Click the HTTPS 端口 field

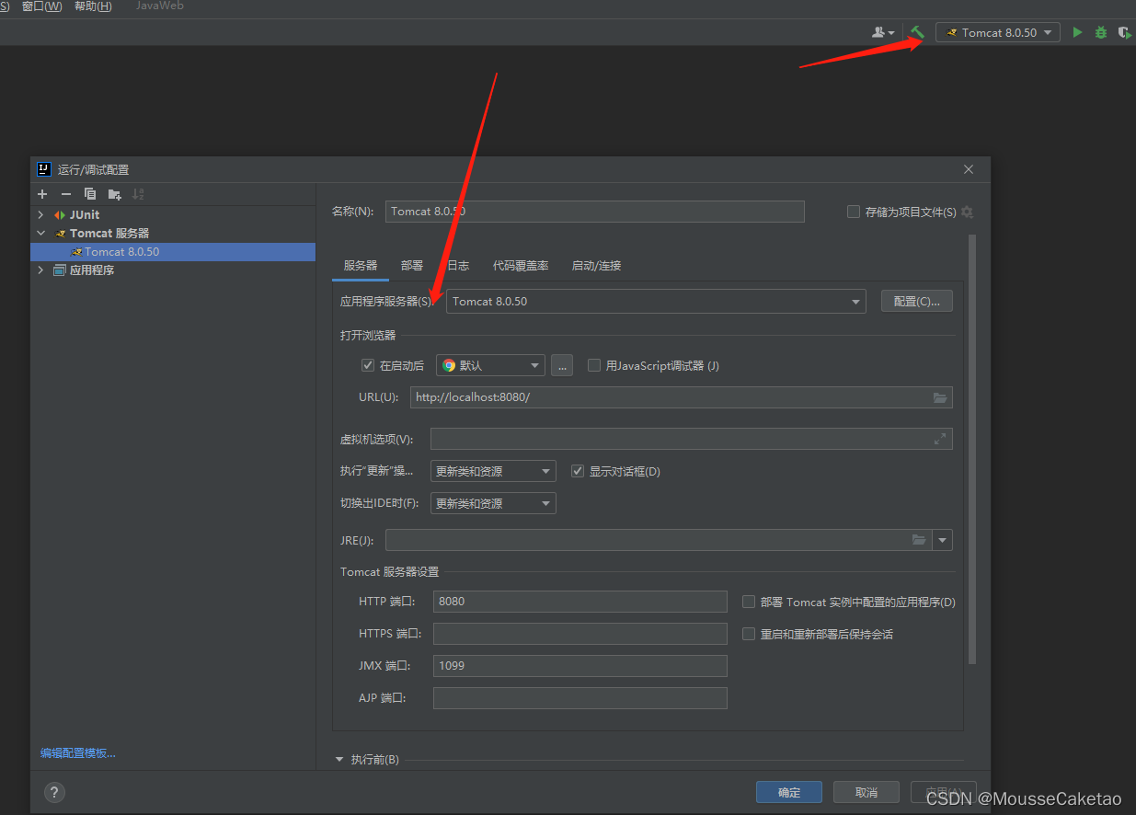[x=580, y=634]
